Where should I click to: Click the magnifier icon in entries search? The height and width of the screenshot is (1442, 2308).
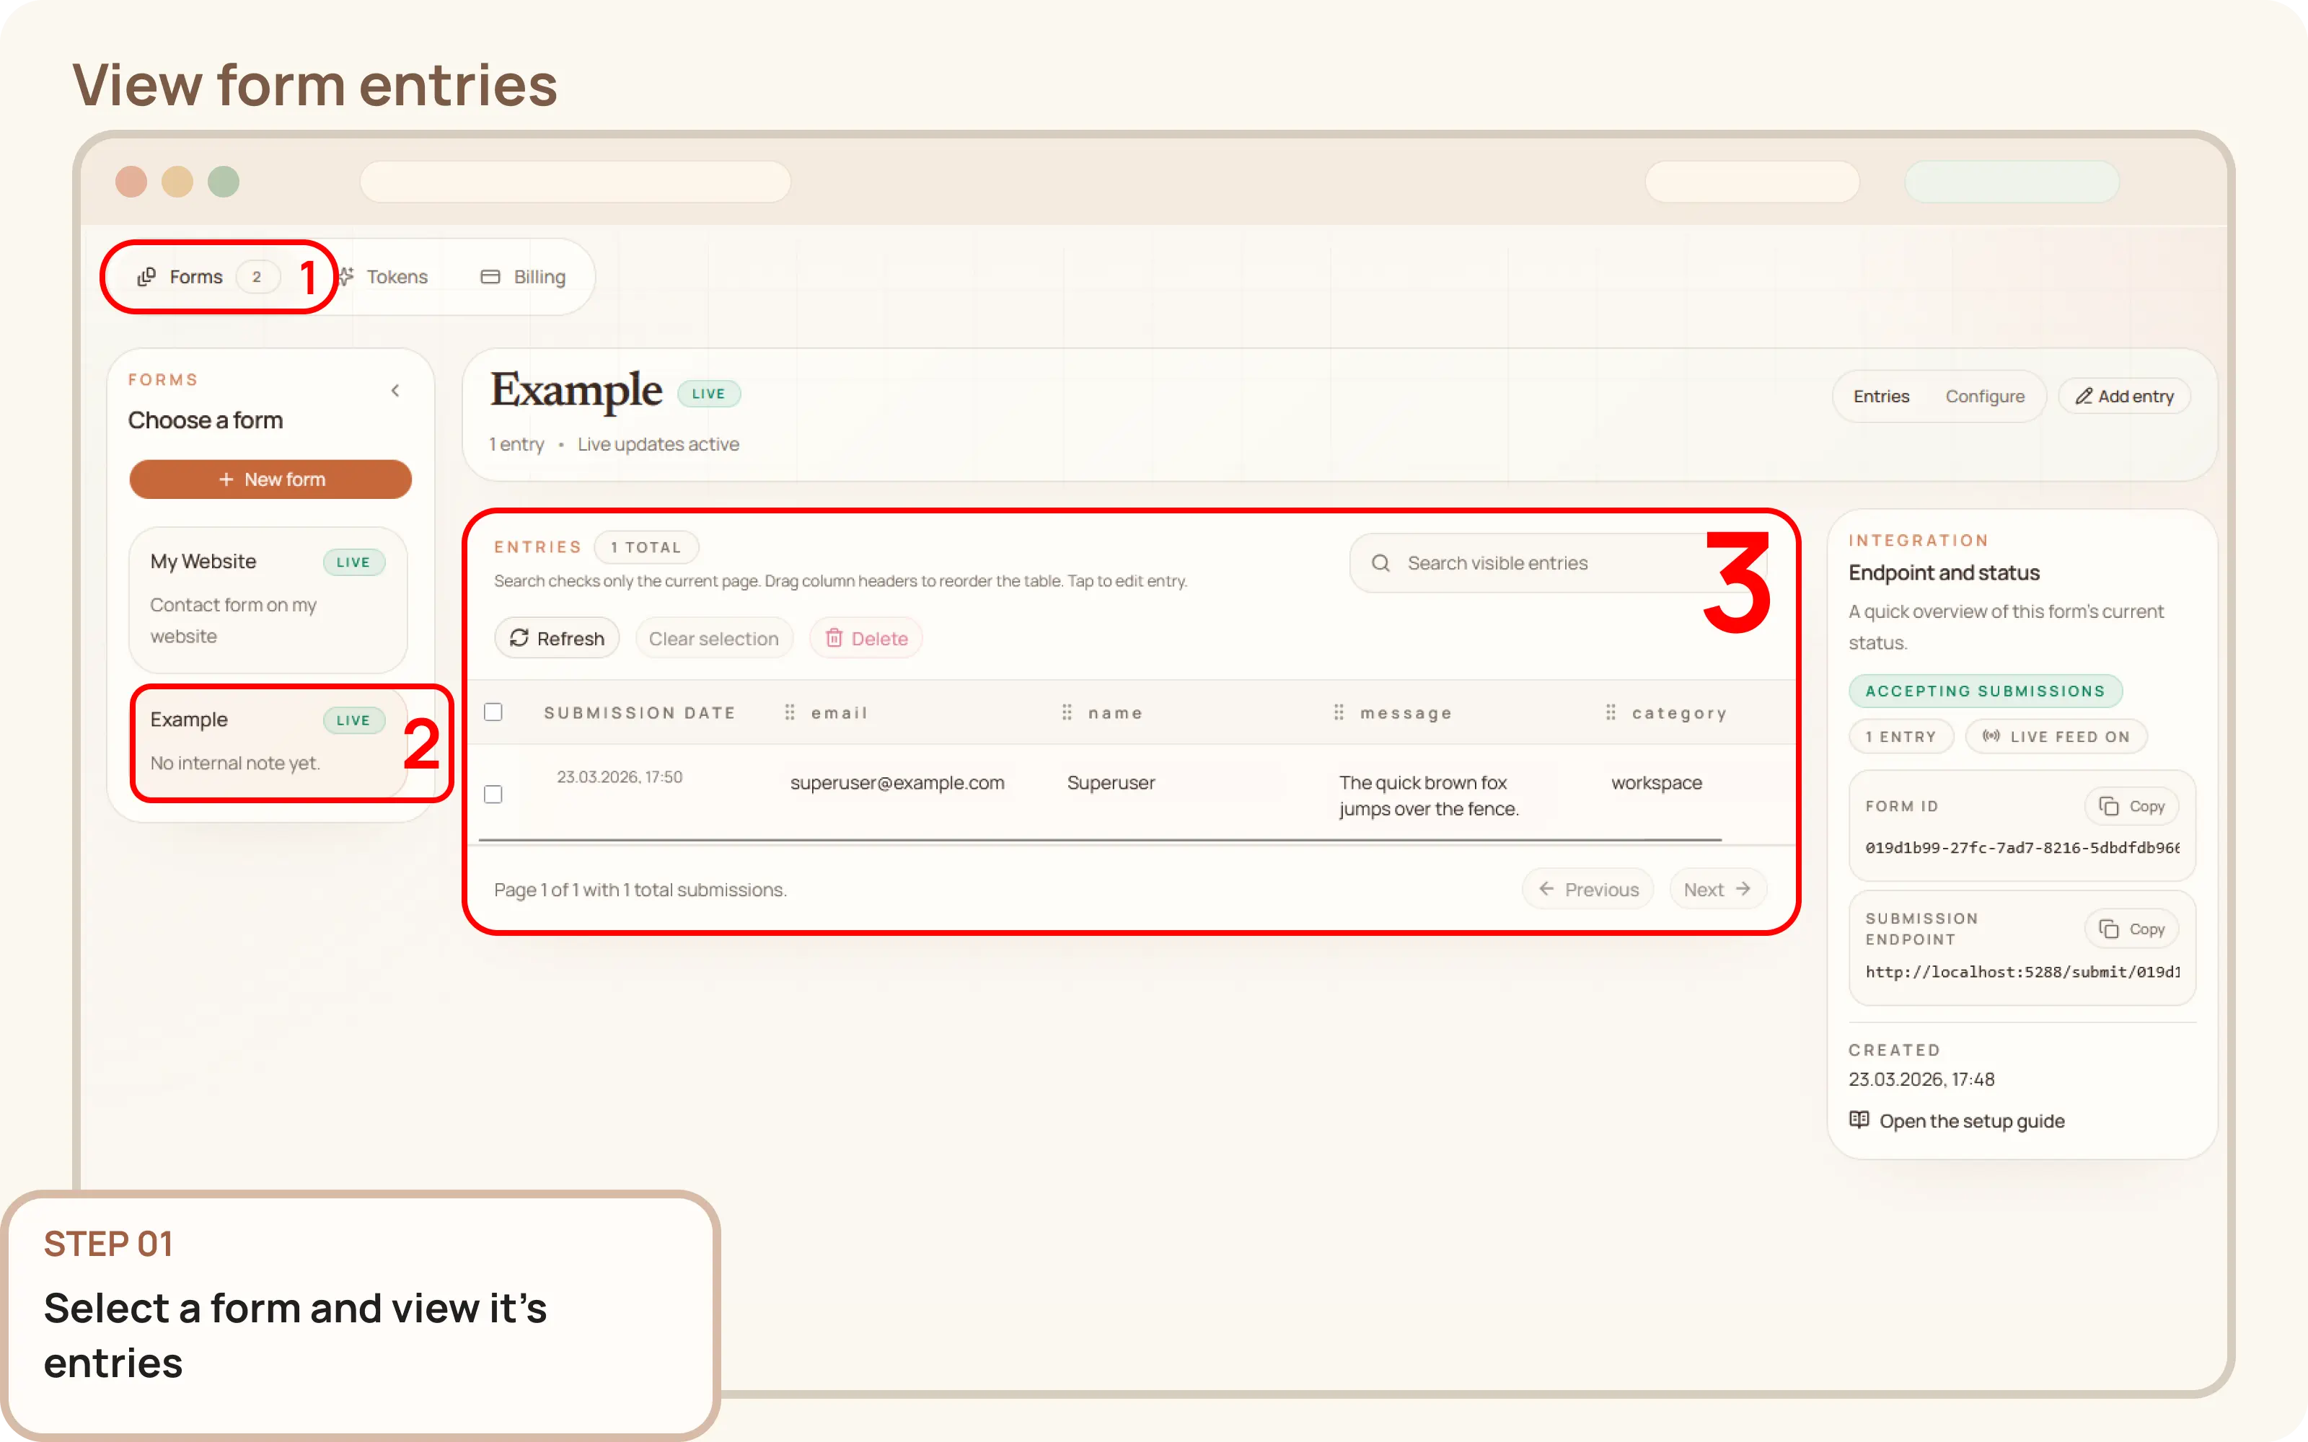click(x=1381, y=562)
